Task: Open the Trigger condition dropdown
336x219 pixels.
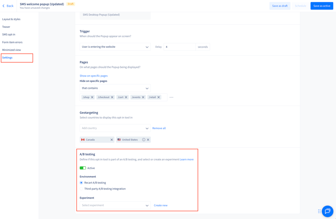Action: tap(115, 47)
